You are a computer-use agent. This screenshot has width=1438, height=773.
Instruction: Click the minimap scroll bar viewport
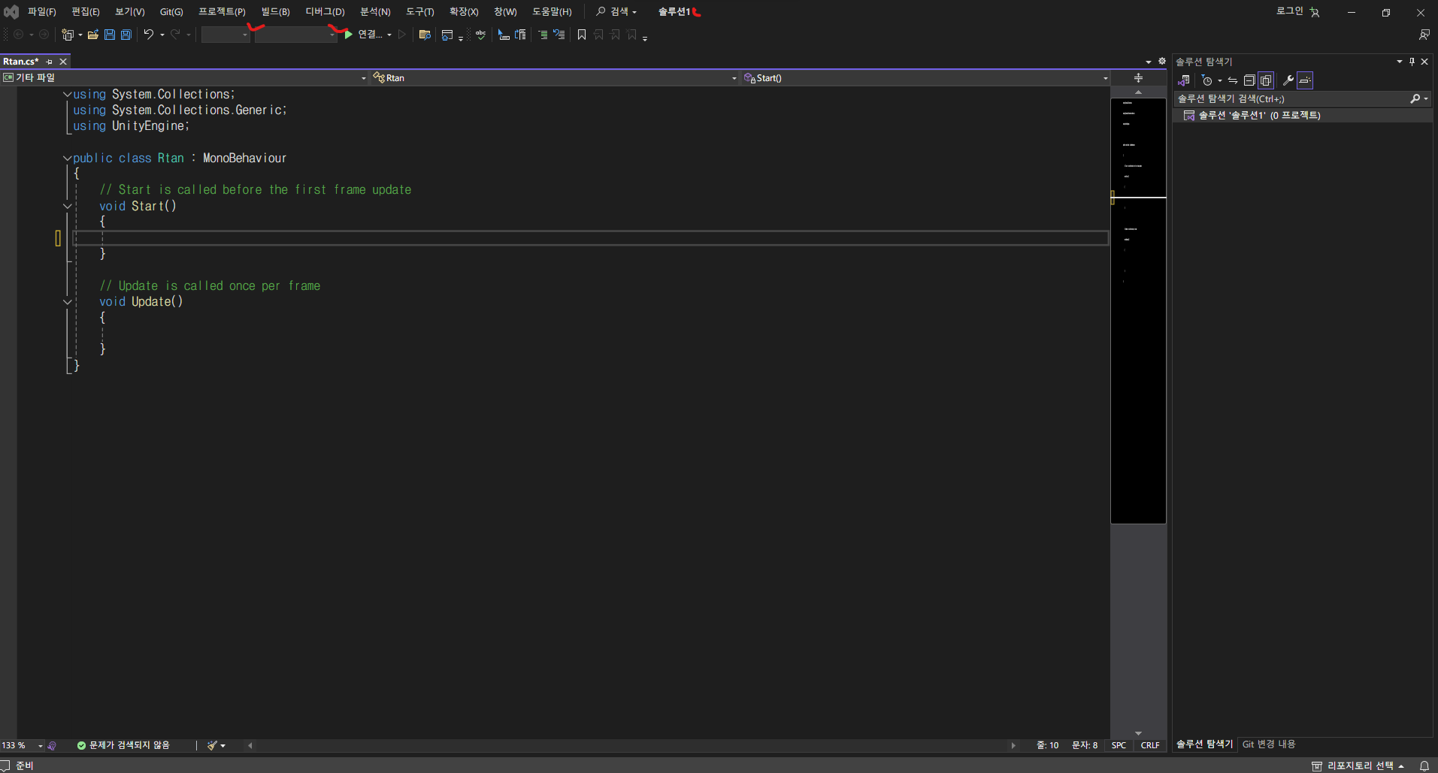(x=1138, y=310)
